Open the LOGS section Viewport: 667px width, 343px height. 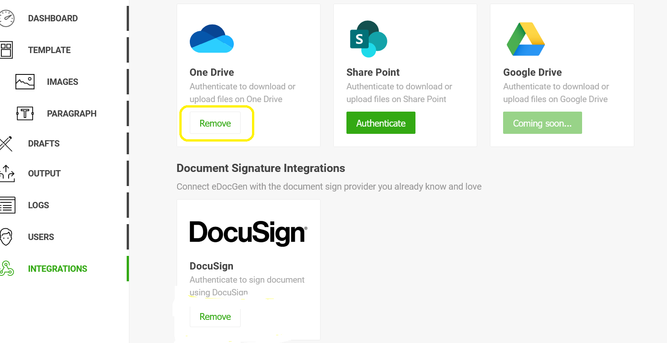39,205
